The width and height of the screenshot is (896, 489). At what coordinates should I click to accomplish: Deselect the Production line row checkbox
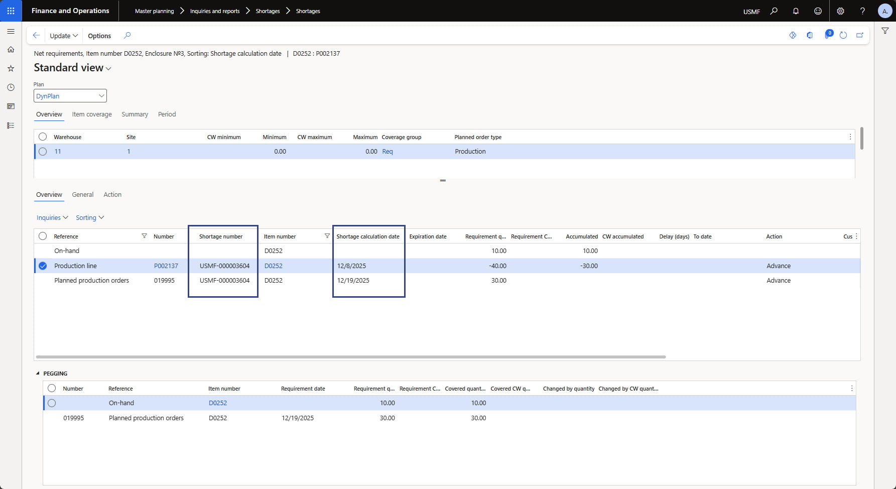43,266
